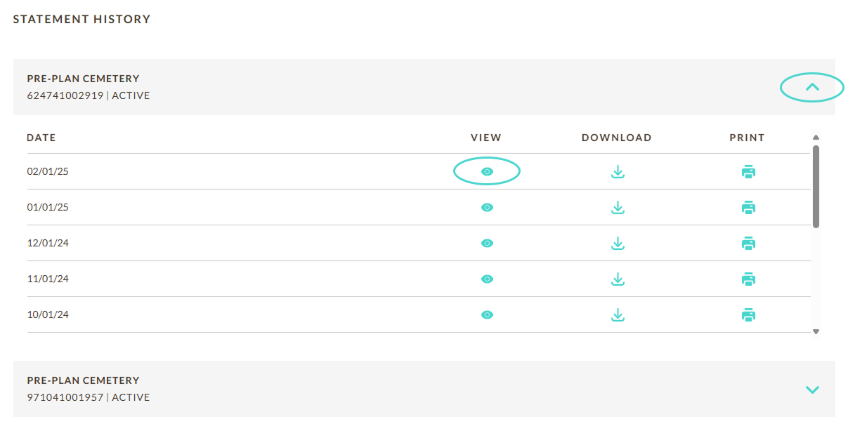This screenshot has width=848, height=431.
Task: Download the 11/01/24 statement
Action: pos(618,279)
